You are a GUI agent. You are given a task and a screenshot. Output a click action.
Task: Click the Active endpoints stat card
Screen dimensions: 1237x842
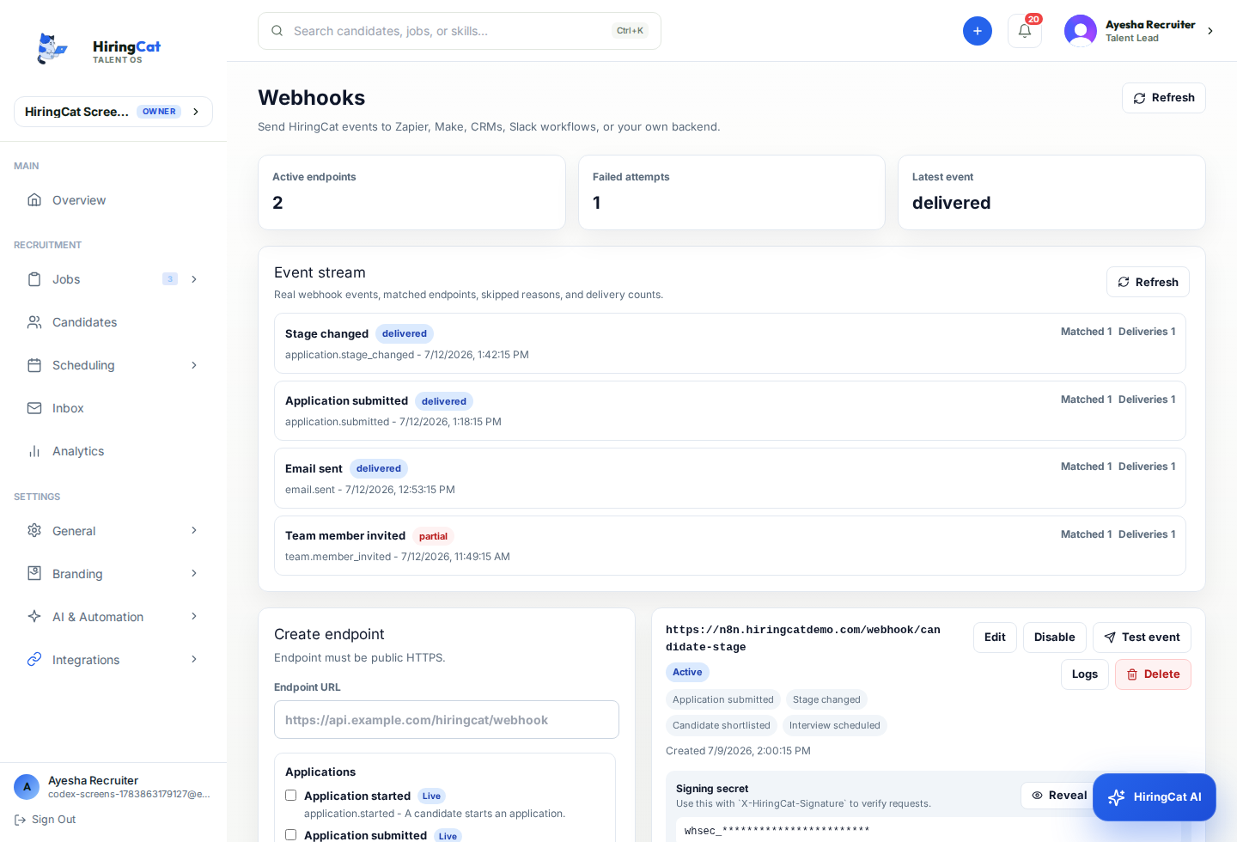click(x=411, y=192)
